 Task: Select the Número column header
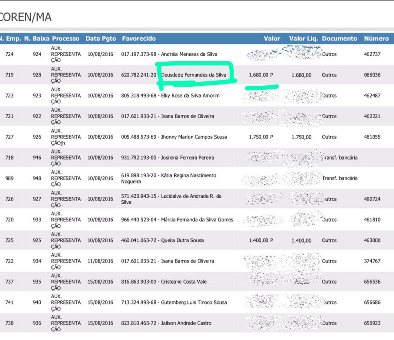(x=376, y=39)
